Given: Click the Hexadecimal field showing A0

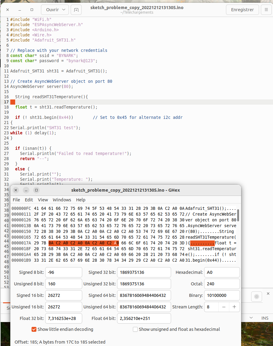Looking at the screenshot, I should click(x=222, y=272).
